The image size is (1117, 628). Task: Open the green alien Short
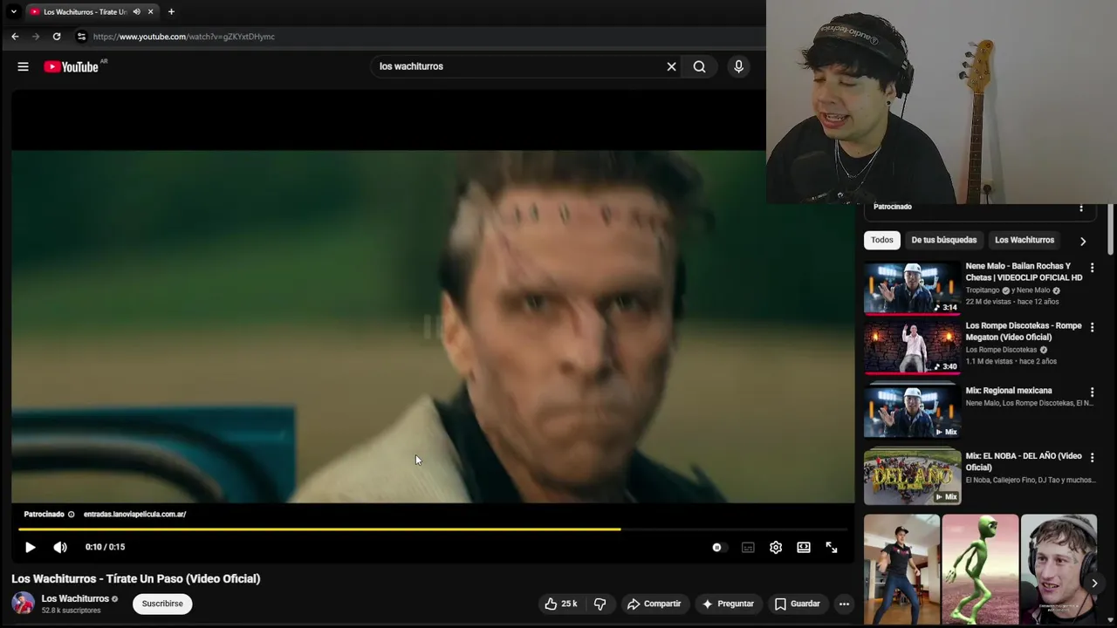[x=980, y=569]
